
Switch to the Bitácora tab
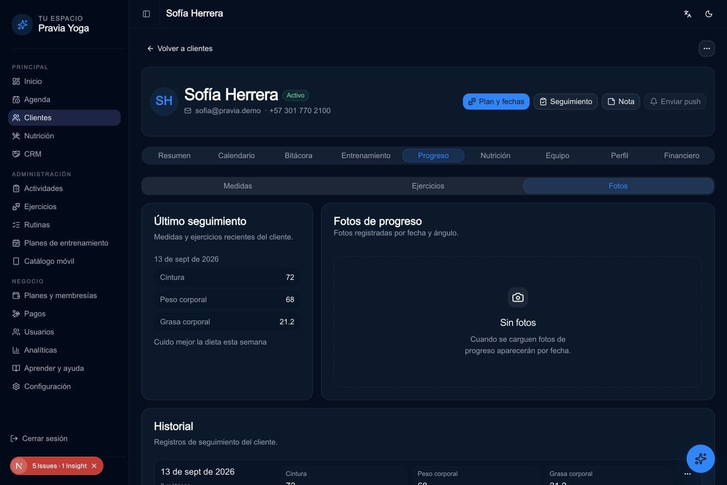(x=298, y=156)
